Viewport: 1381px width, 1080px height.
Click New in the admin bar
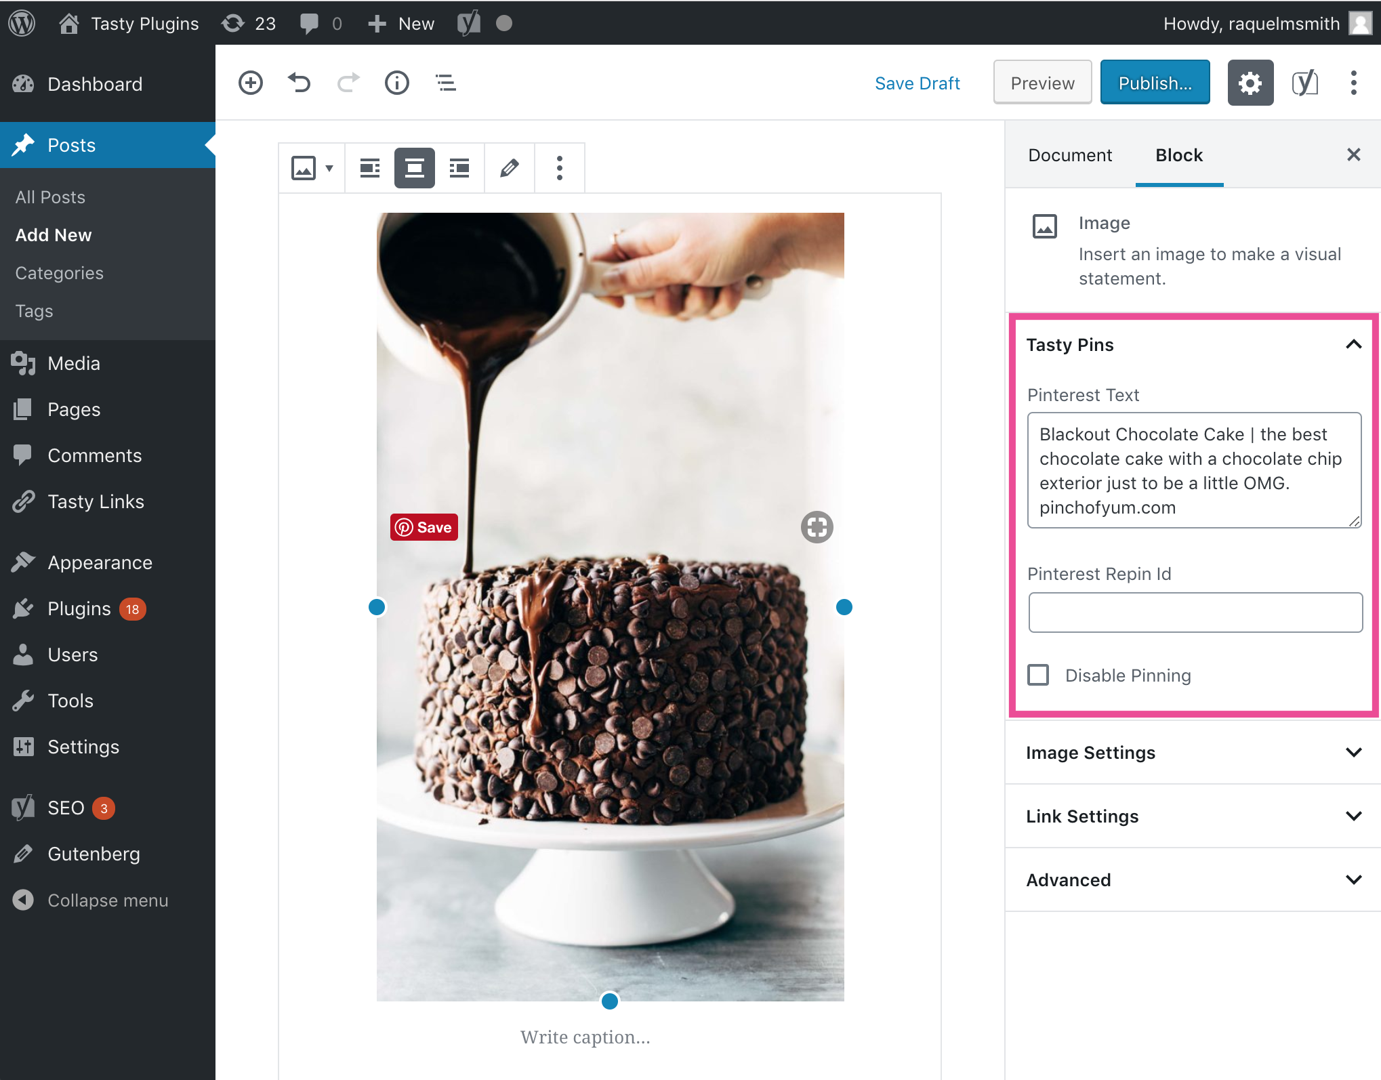click(401, 23)
